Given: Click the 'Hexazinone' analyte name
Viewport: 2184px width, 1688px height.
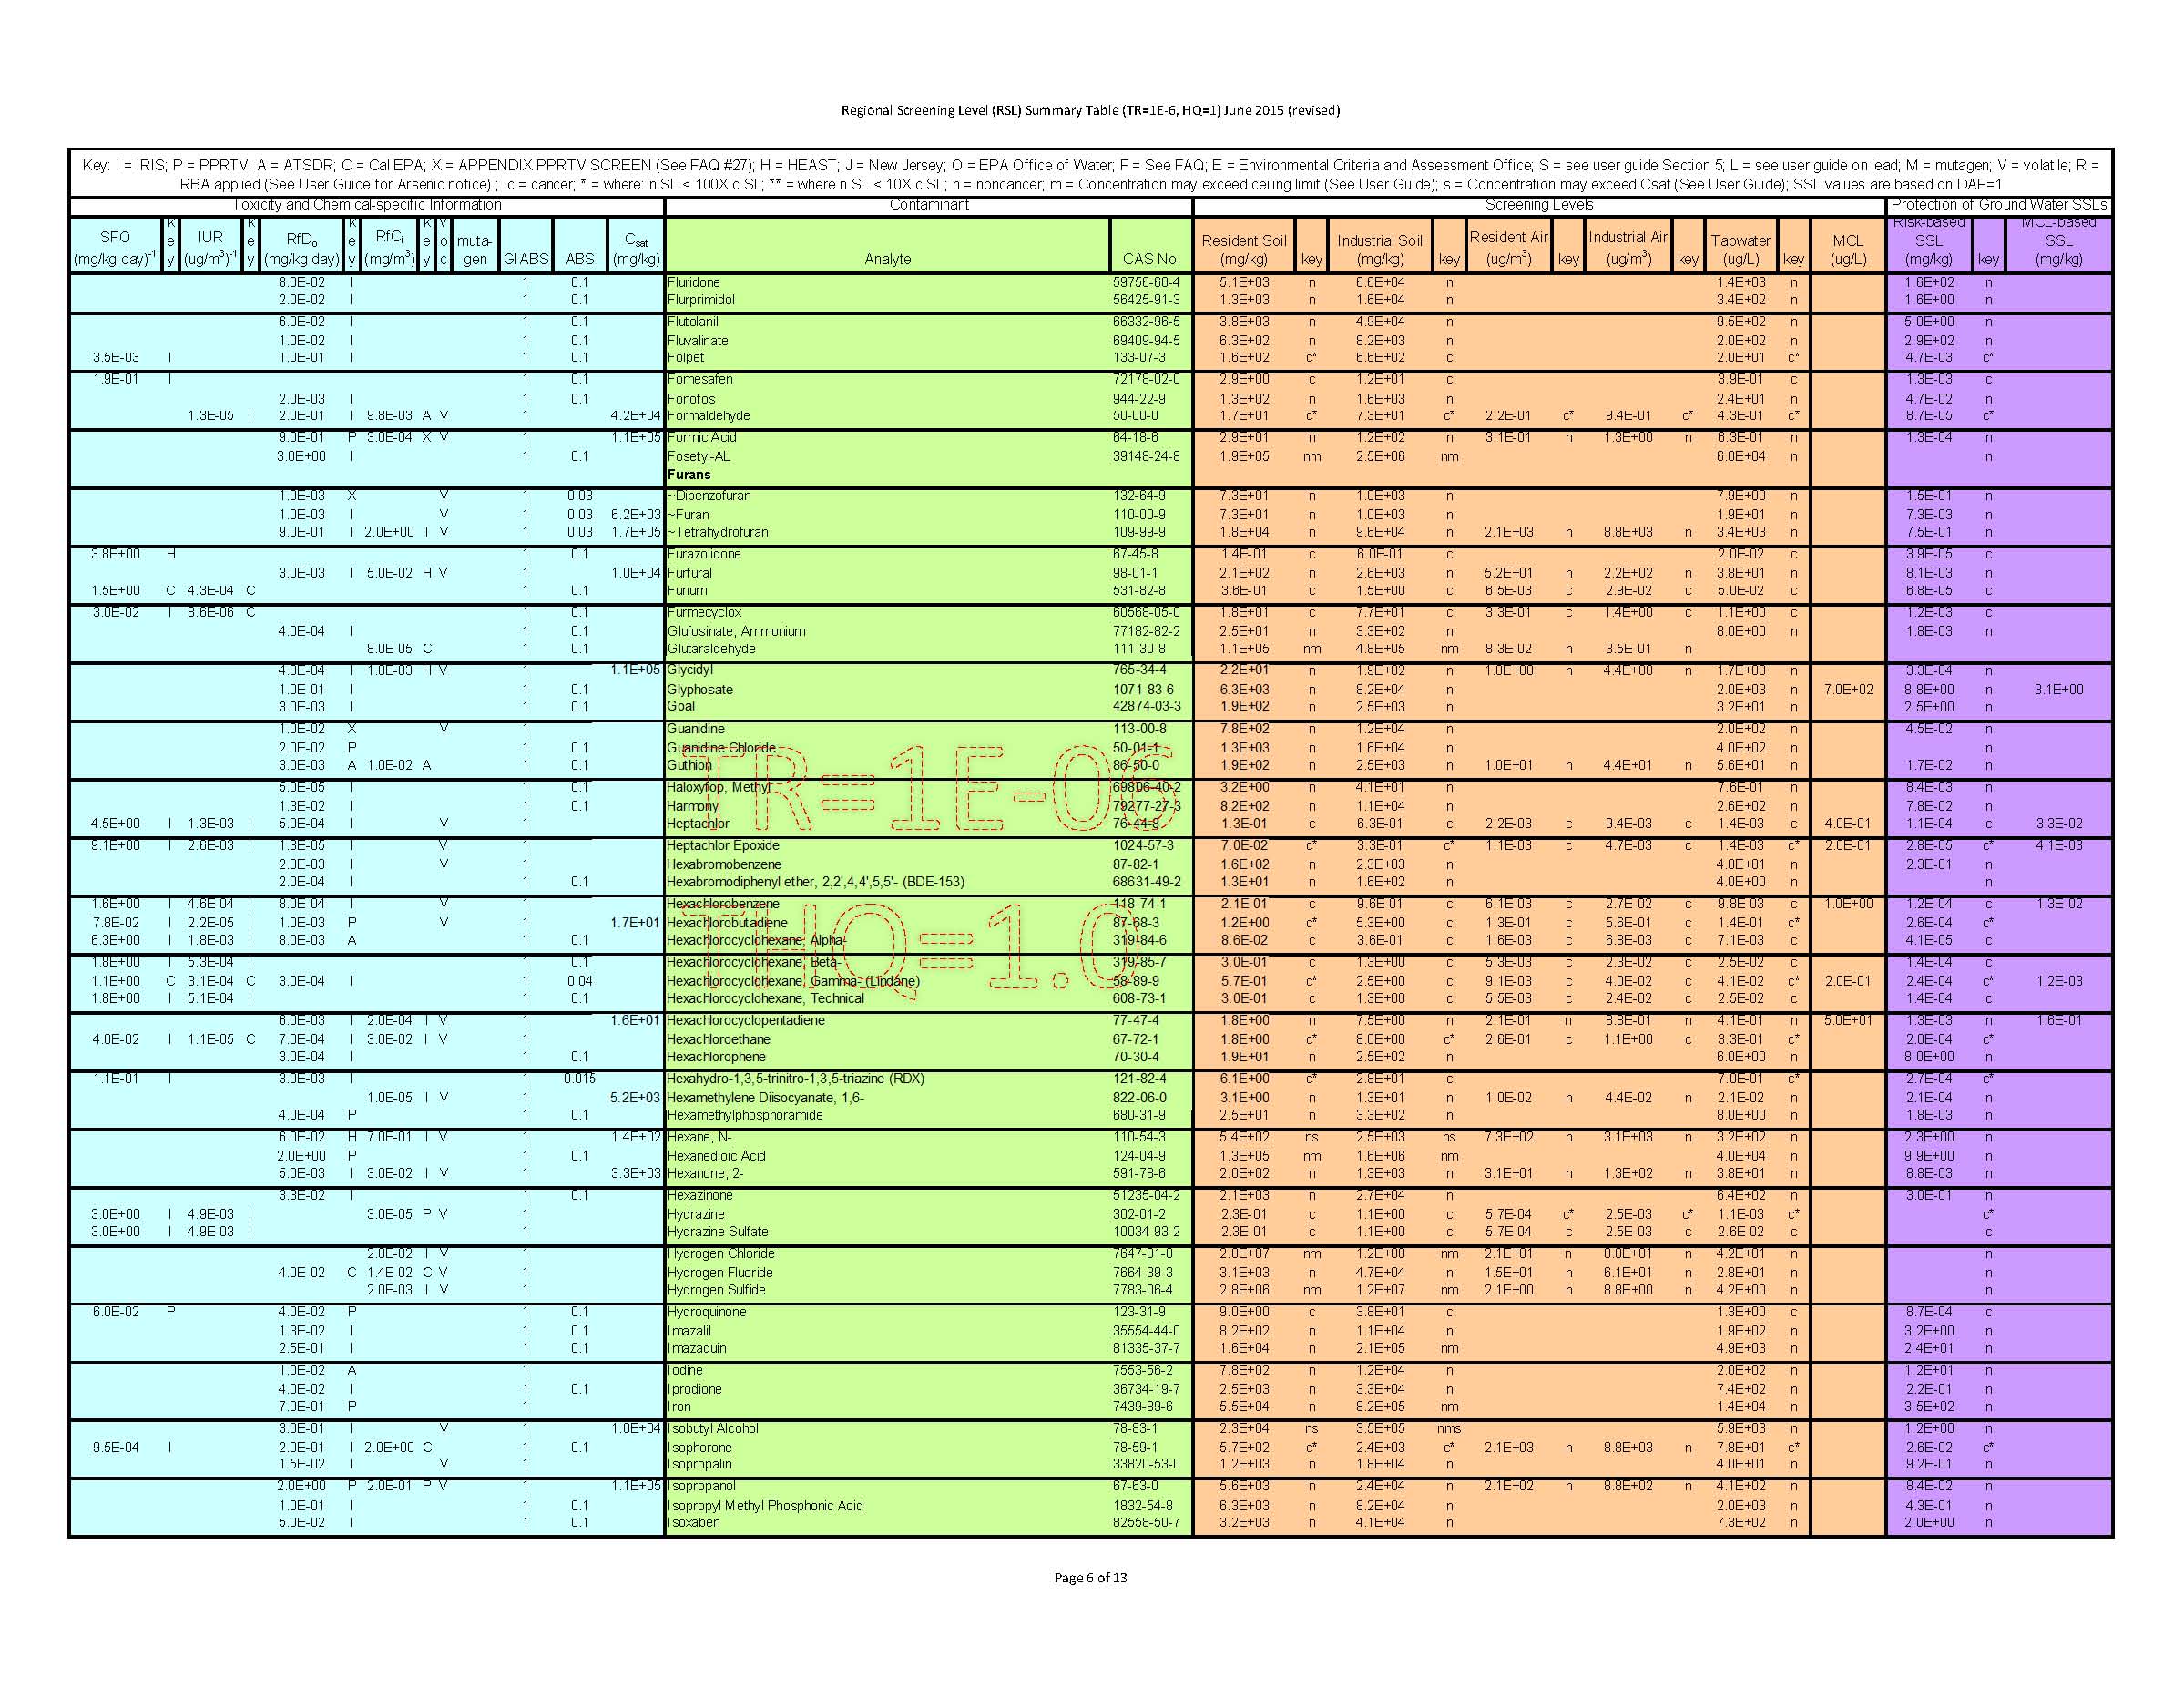Looking at the screenshot, I should [x=700, y=1196].
